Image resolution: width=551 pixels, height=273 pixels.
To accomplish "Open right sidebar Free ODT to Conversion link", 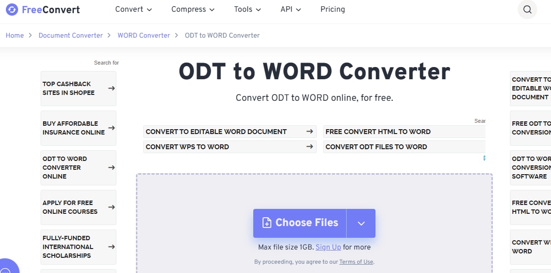I will (530, 128).
